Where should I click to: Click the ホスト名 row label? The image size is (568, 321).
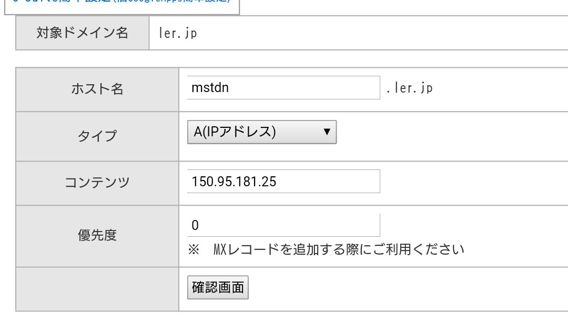97,88
